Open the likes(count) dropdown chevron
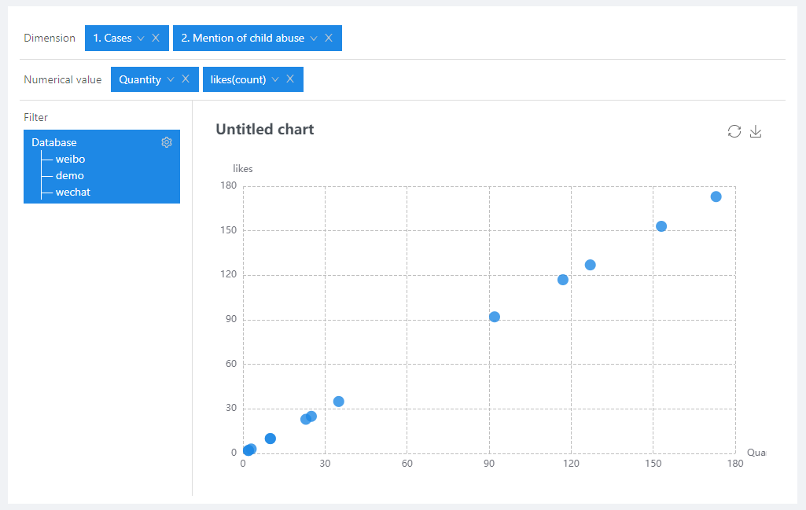 pos(275,79)
